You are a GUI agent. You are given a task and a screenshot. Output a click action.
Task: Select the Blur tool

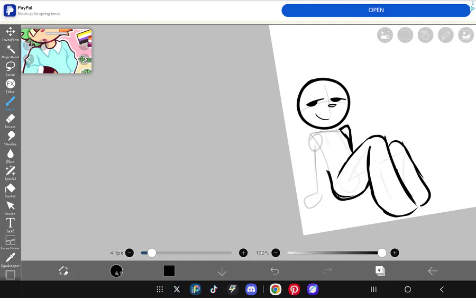click(11, 156)
